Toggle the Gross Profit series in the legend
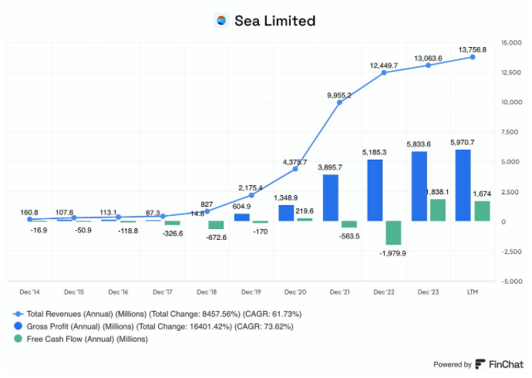Viewport: 532px width, 378px height. click(153, 326)
